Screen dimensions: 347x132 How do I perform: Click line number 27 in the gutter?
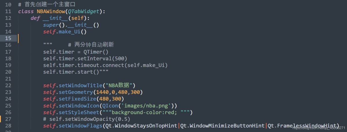8,119
